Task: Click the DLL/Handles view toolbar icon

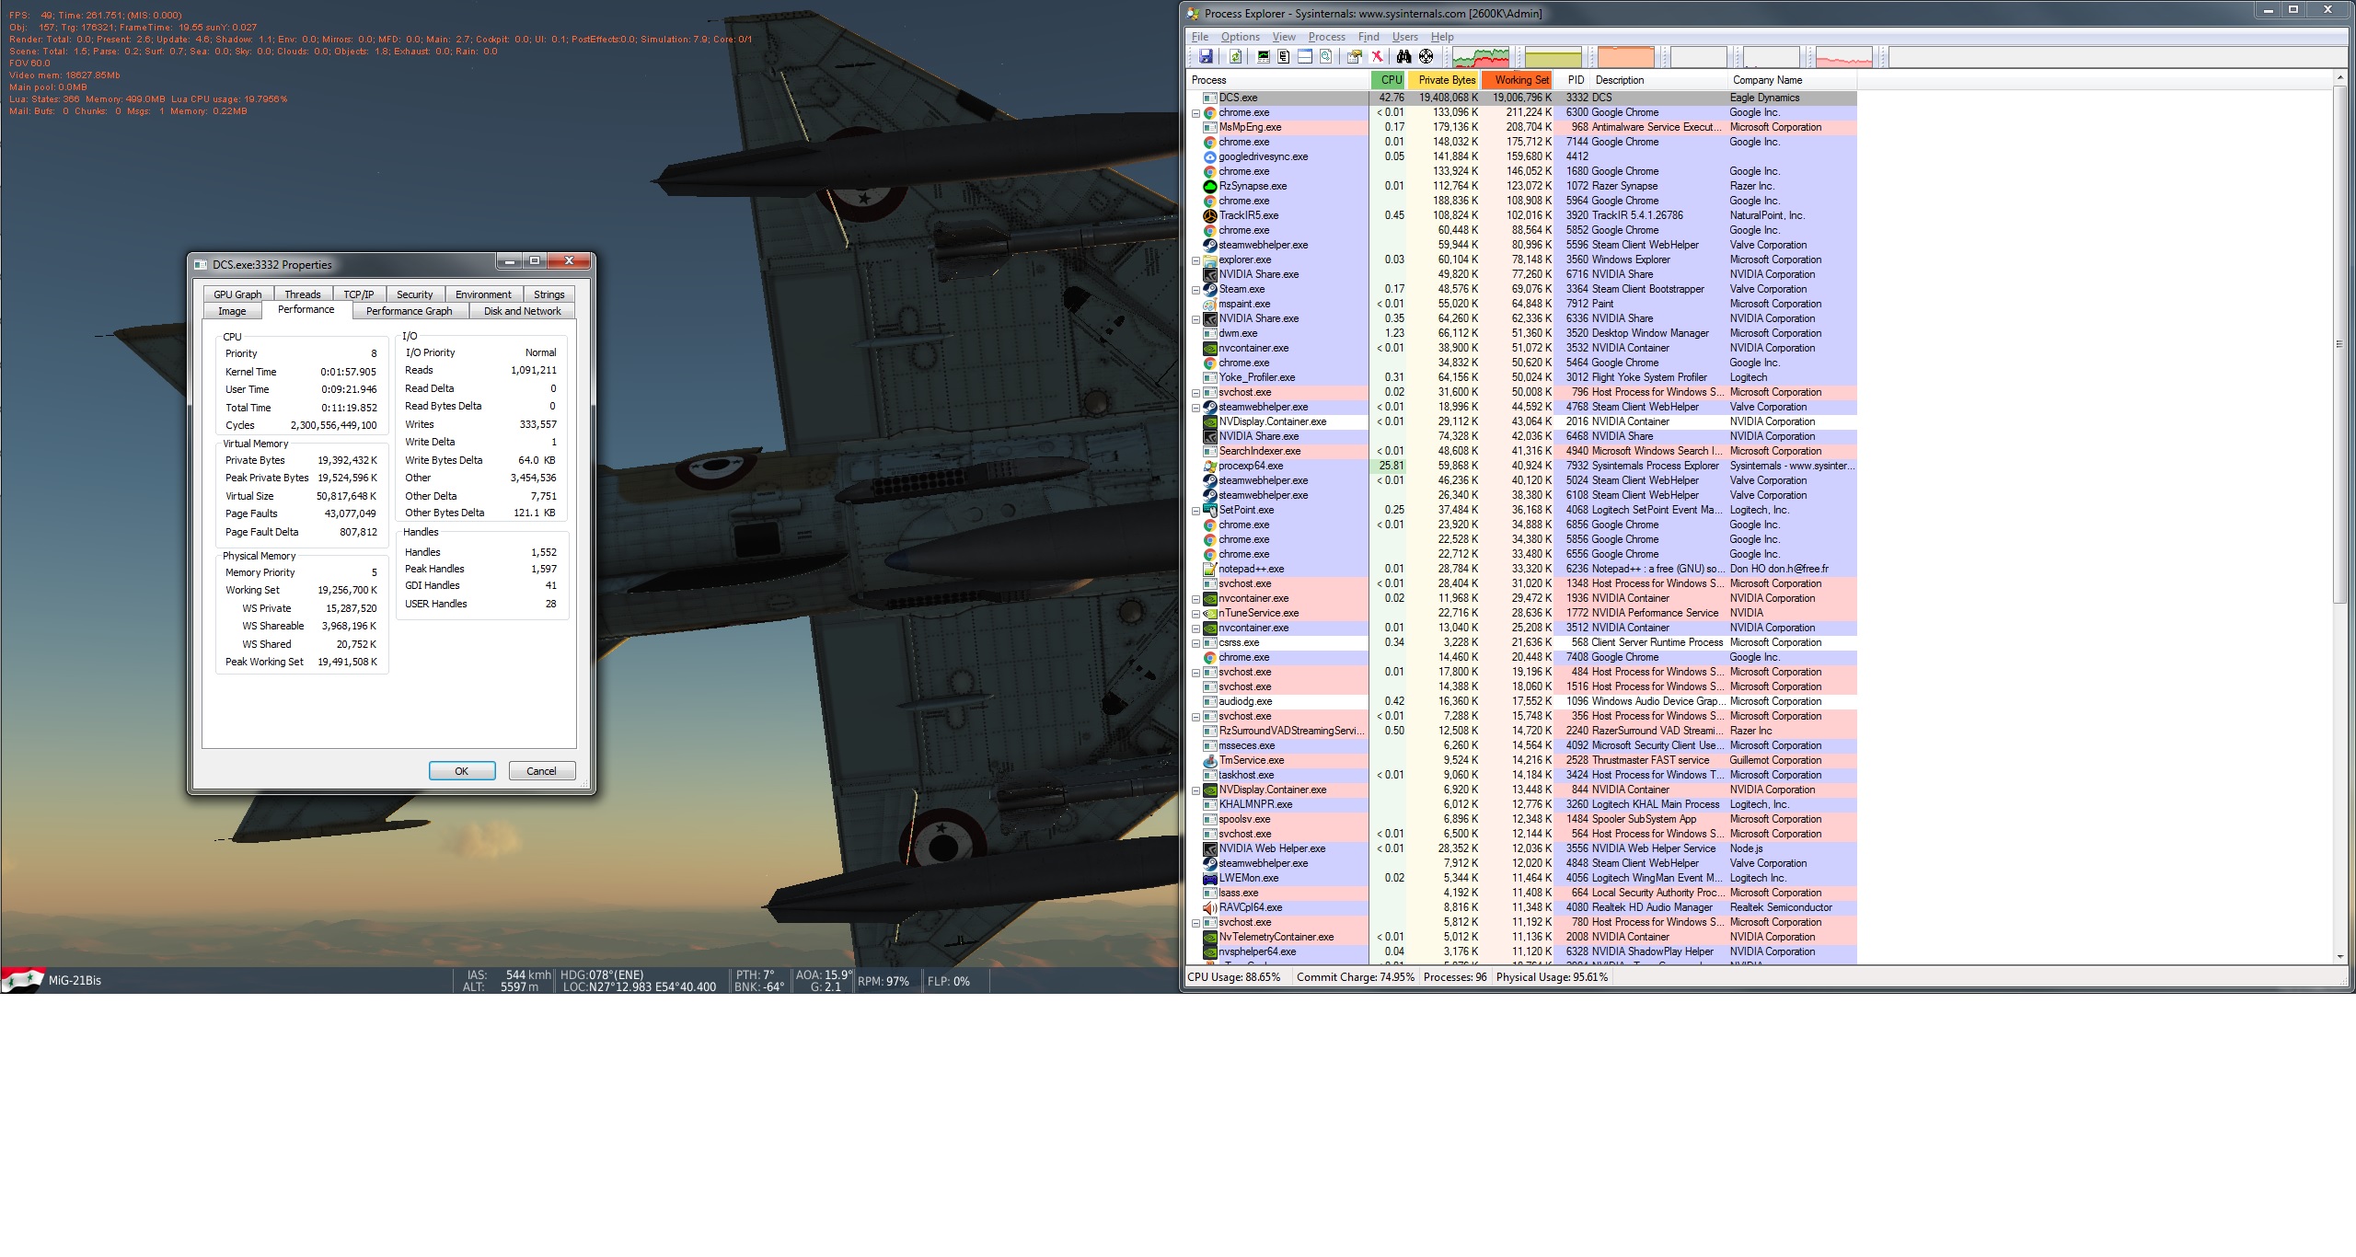Action: coord(1326,57)
